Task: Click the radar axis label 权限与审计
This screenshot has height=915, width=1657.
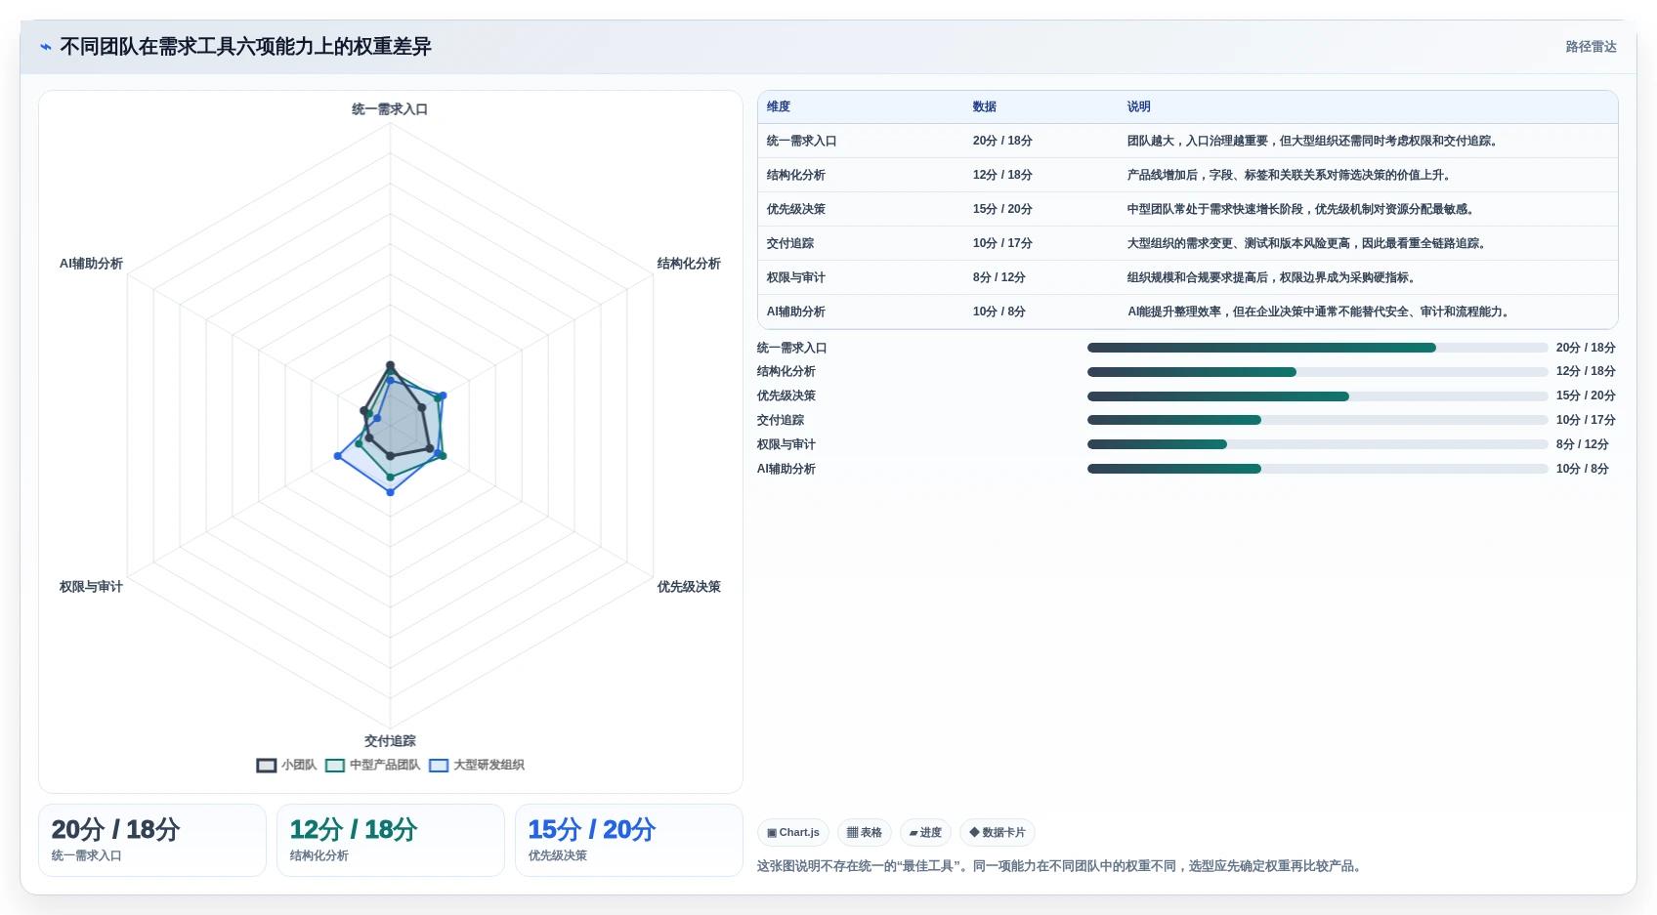Action: click(x=91, y=587)
